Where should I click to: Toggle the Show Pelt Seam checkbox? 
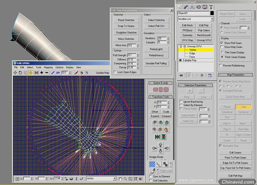(221, 43)
